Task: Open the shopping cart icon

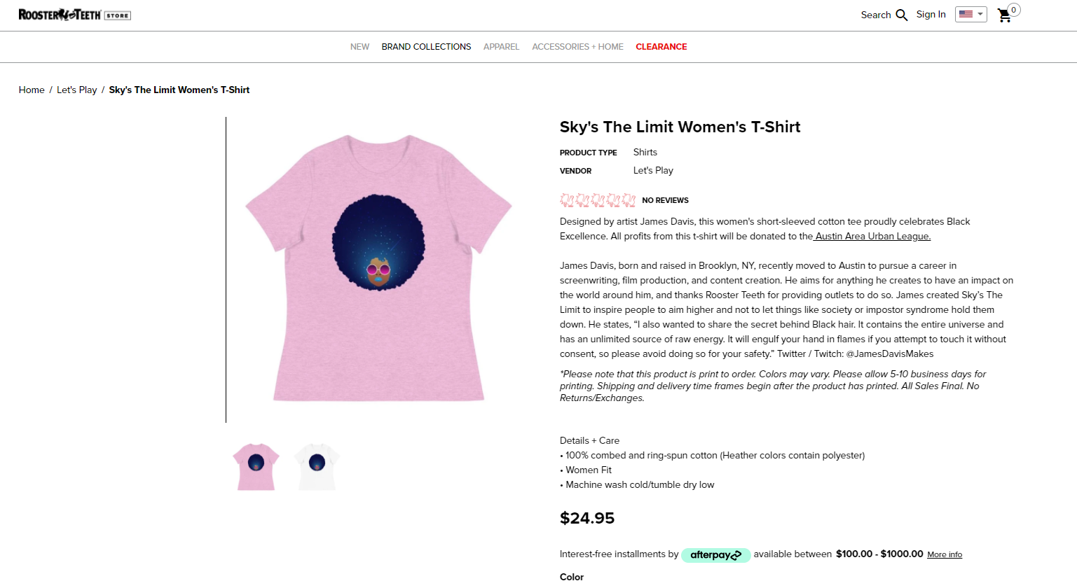Action: pos(1004,15)
